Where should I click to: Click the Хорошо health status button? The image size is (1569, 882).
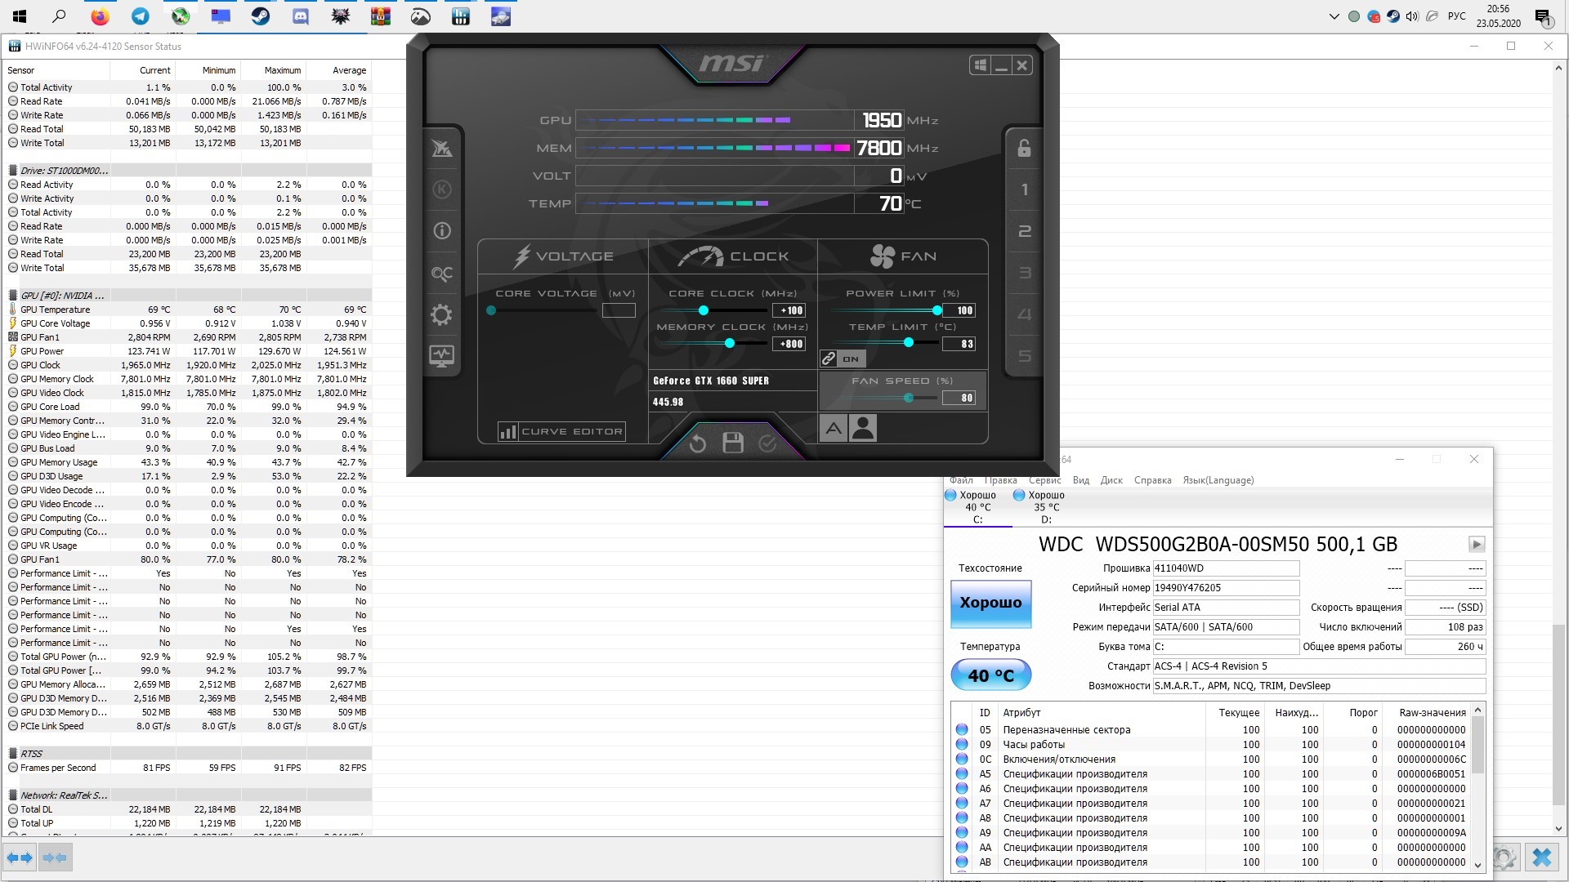pos(990,604)
